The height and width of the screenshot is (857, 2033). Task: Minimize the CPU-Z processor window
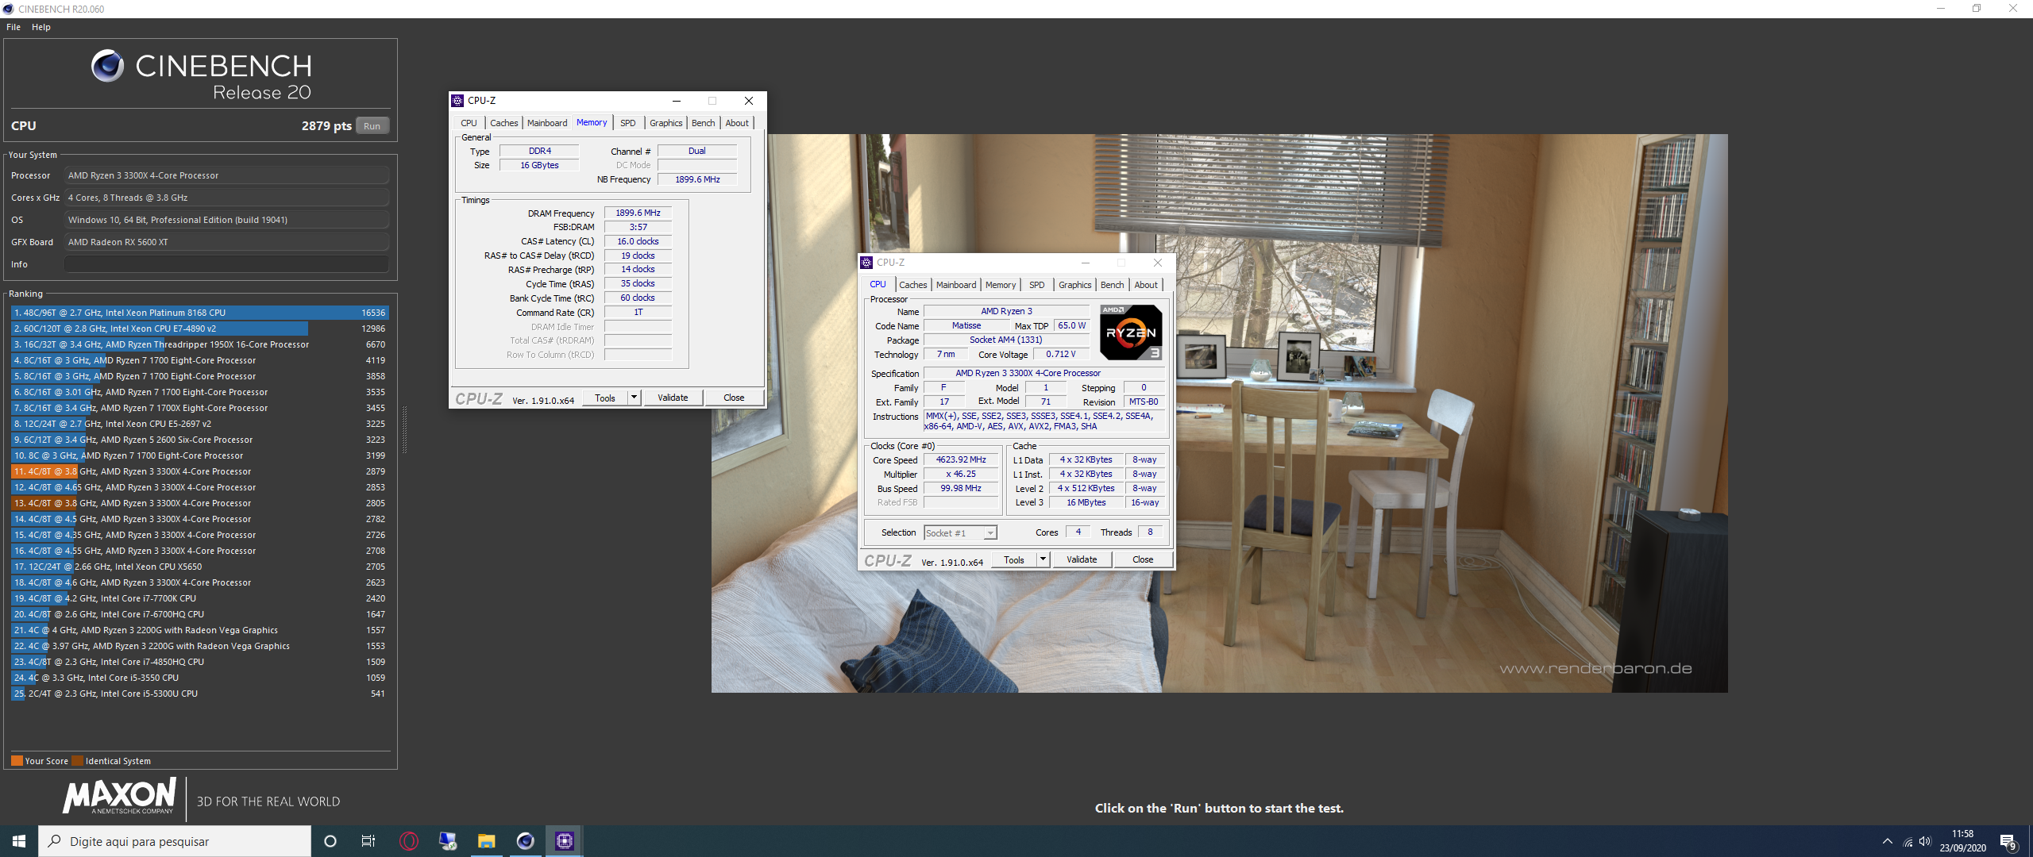point(1086,263)
